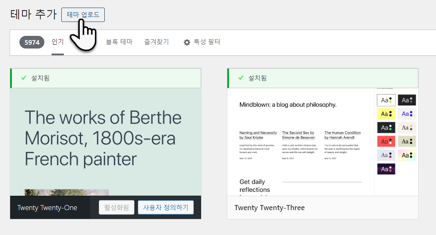
Task: Click 사용자 정의하기 for Twenty Twenty-One
Action: 166,208
